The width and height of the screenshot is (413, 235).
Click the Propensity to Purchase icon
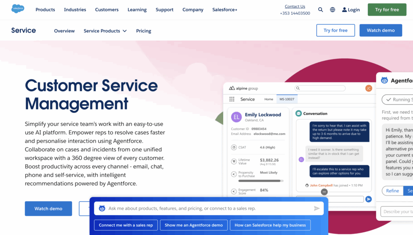point(234,174)
